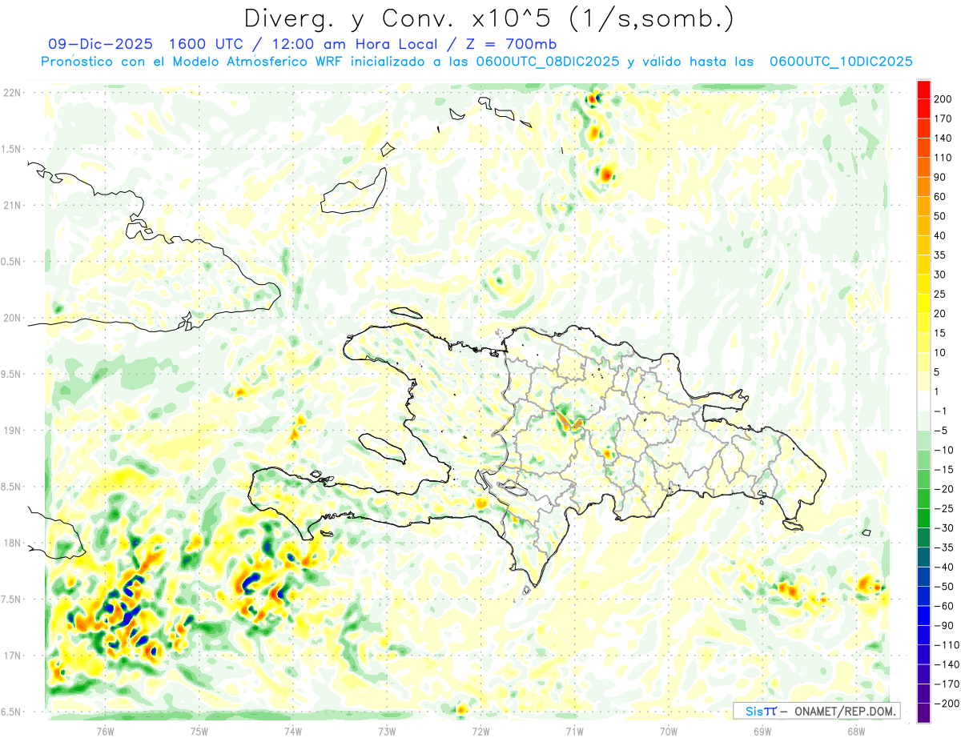Viewport: 961px width, 742px height.
Task: Click the '8.5N' latitude label
Action: (11, 487)
